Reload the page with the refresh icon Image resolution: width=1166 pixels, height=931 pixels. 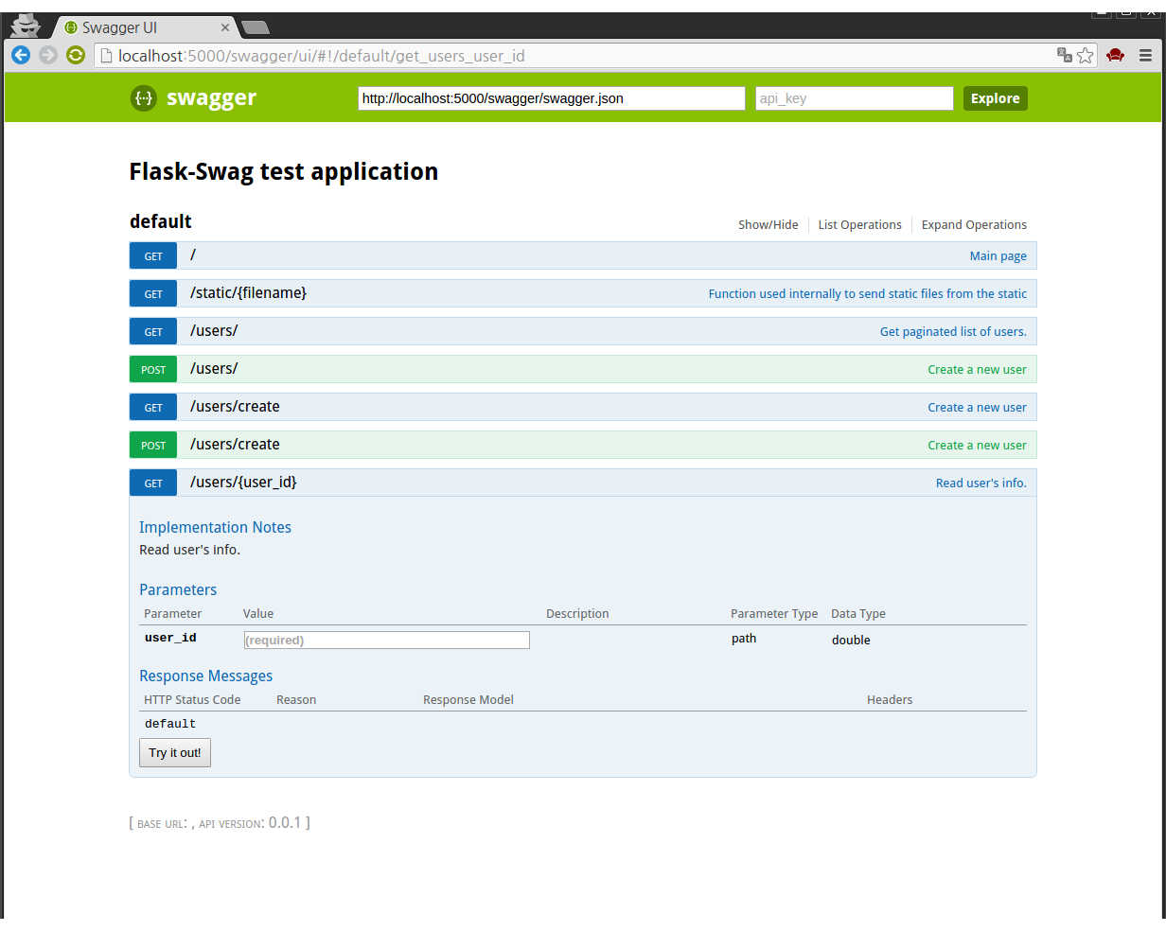[76, 55]
